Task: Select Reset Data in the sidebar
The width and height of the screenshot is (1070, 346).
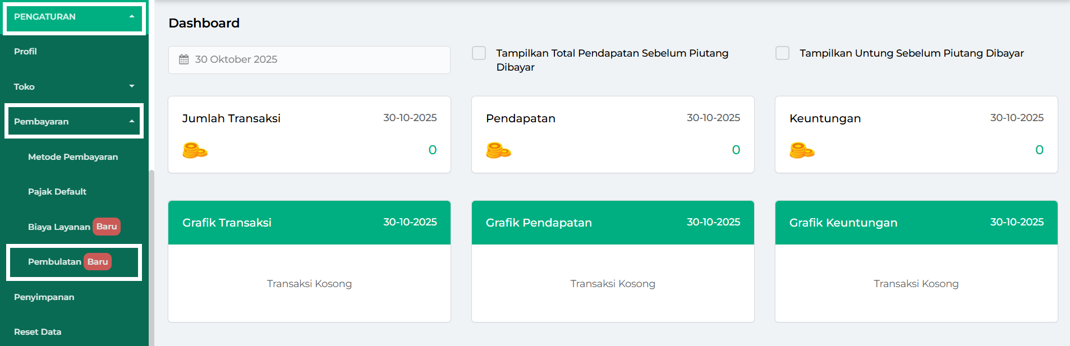Action: pos(38,332)
